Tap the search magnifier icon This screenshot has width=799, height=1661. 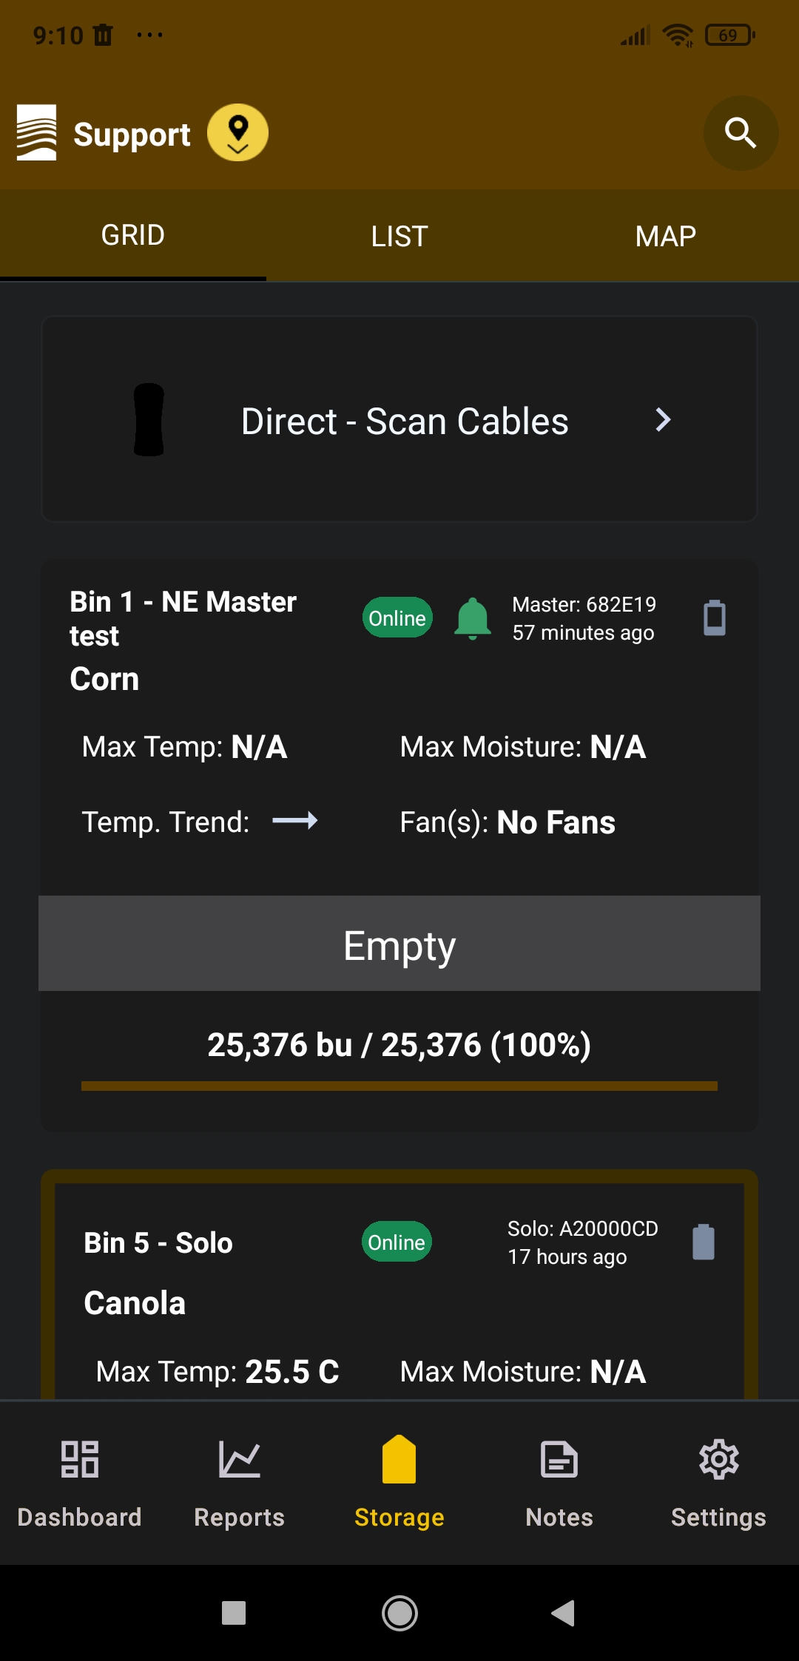point(740,133)
